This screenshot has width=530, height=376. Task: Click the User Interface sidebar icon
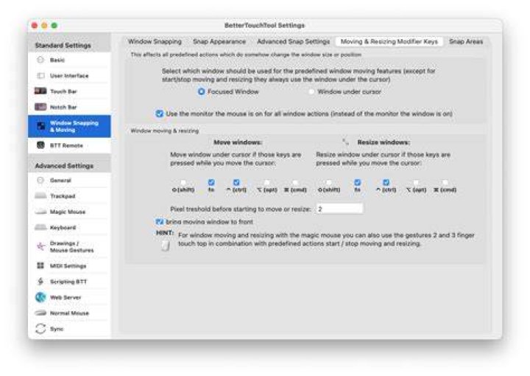click(40, 75)
